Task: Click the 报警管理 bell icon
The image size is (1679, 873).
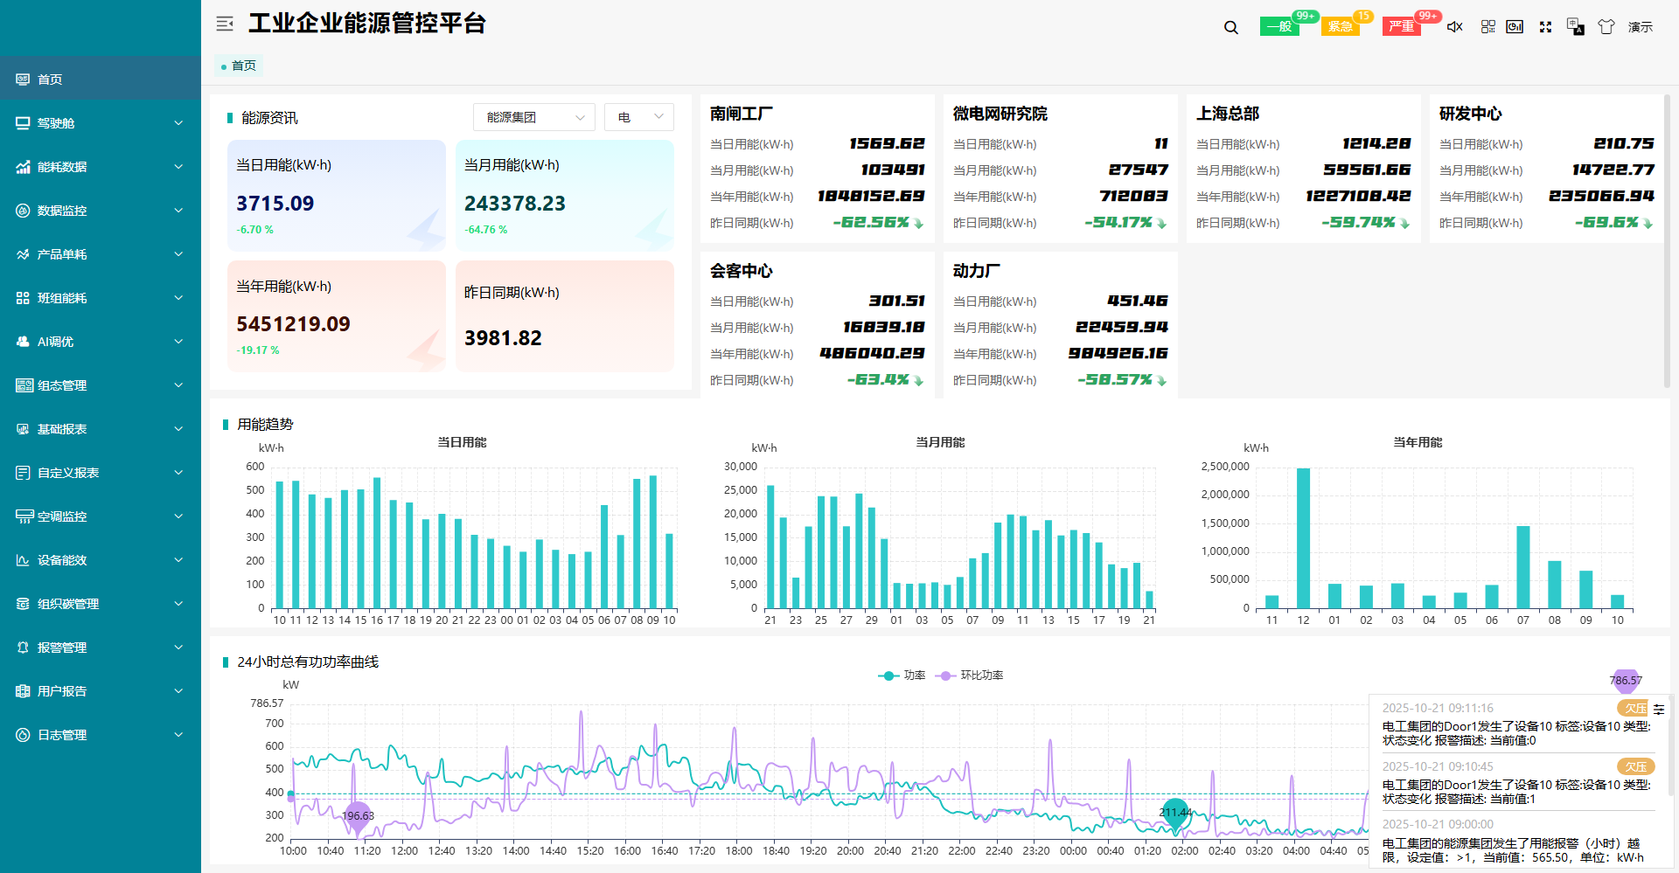Action: 23,648
